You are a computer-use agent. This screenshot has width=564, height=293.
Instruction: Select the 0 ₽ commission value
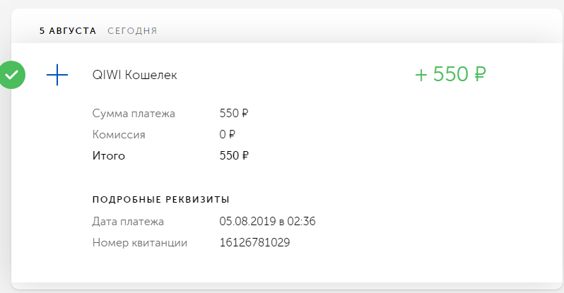(x=228, y=134)
